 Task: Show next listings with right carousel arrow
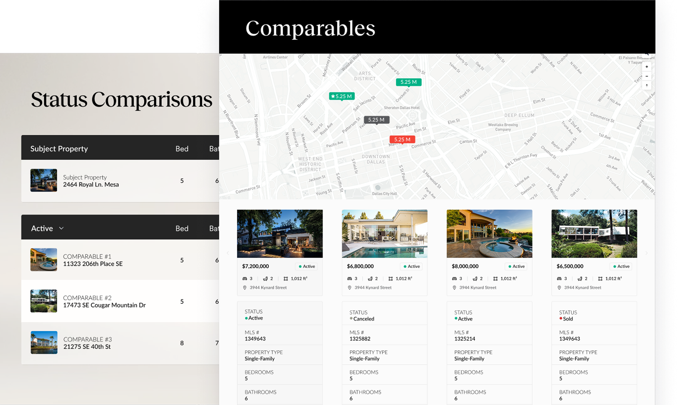coord(646,253)
